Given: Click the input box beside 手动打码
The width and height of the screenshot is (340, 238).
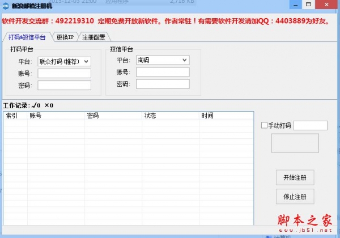Looking at the screenshot, I should click(311, 125).
